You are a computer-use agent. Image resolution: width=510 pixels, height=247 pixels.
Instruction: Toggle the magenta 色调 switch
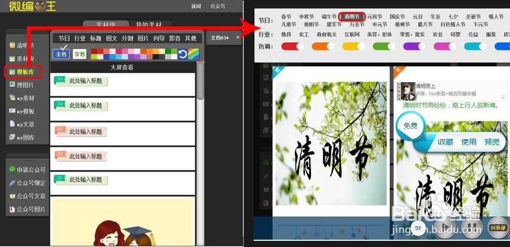click(445, 46)
